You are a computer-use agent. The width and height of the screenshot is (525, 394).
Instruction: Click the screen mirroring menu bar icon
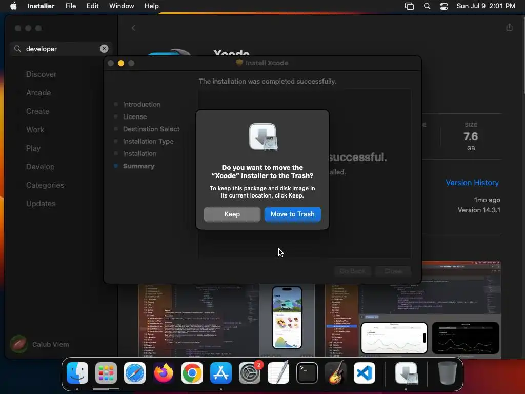click(409, 6)
